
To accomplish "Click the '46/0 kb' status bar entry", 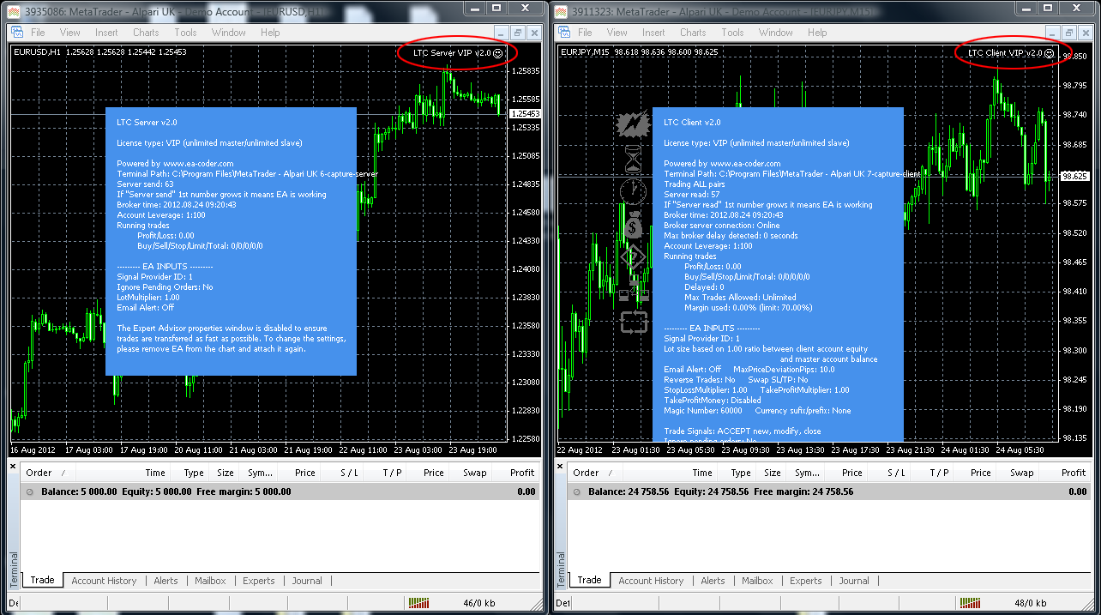I will (x=479, y=603).
